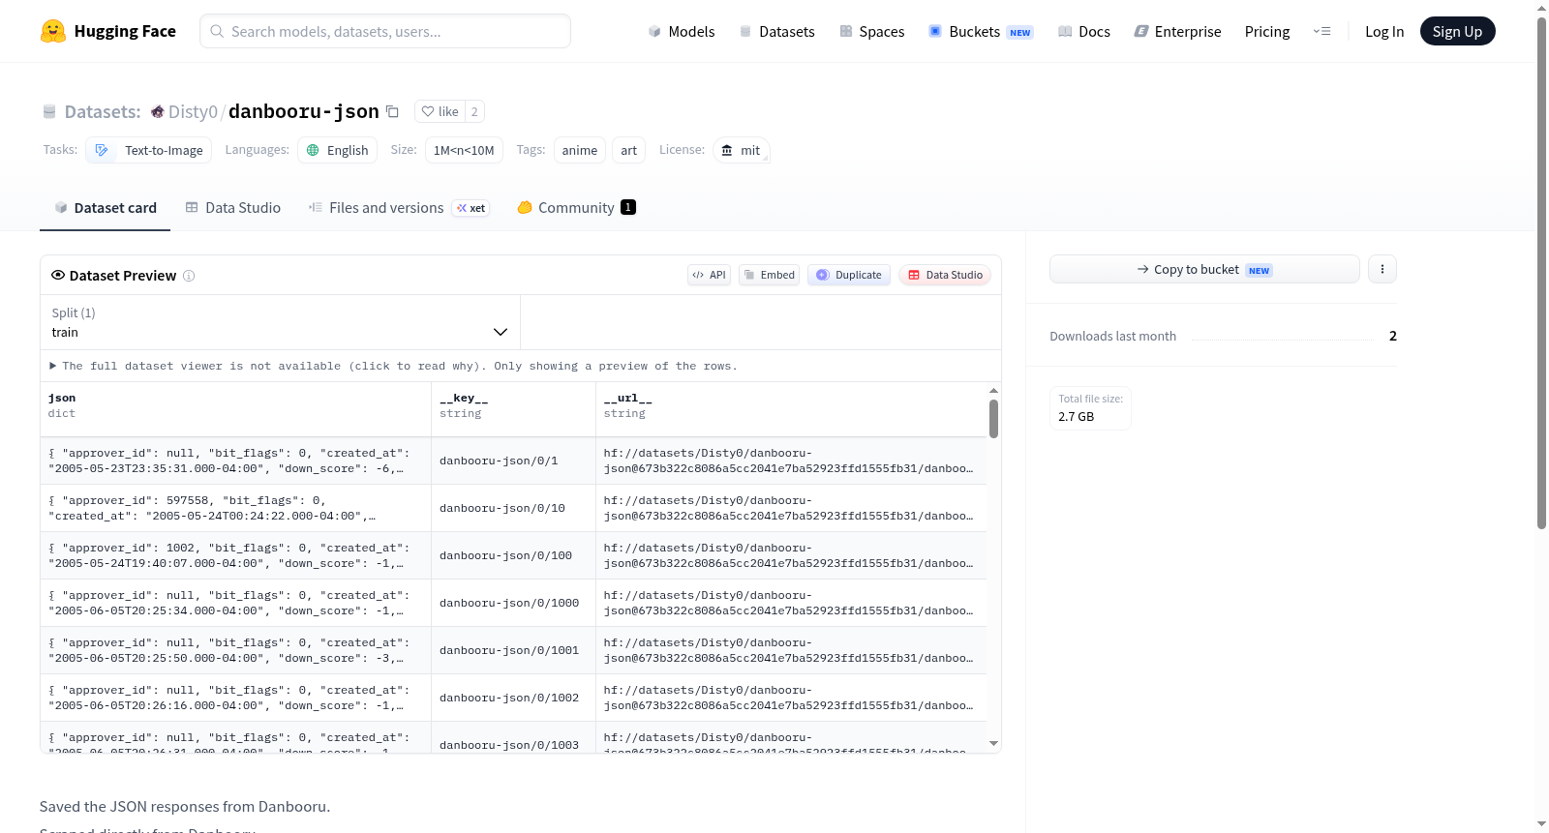This screenshot has height=833, width=1549.
Task: Open the navbar overflow menu icon
Action: click(x=1321, y=31)
